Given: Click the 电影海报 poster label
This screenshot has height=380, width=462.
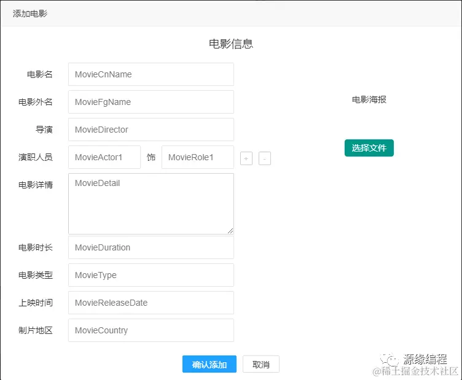Looking at the screenshot, I should [x=369, y=99].
